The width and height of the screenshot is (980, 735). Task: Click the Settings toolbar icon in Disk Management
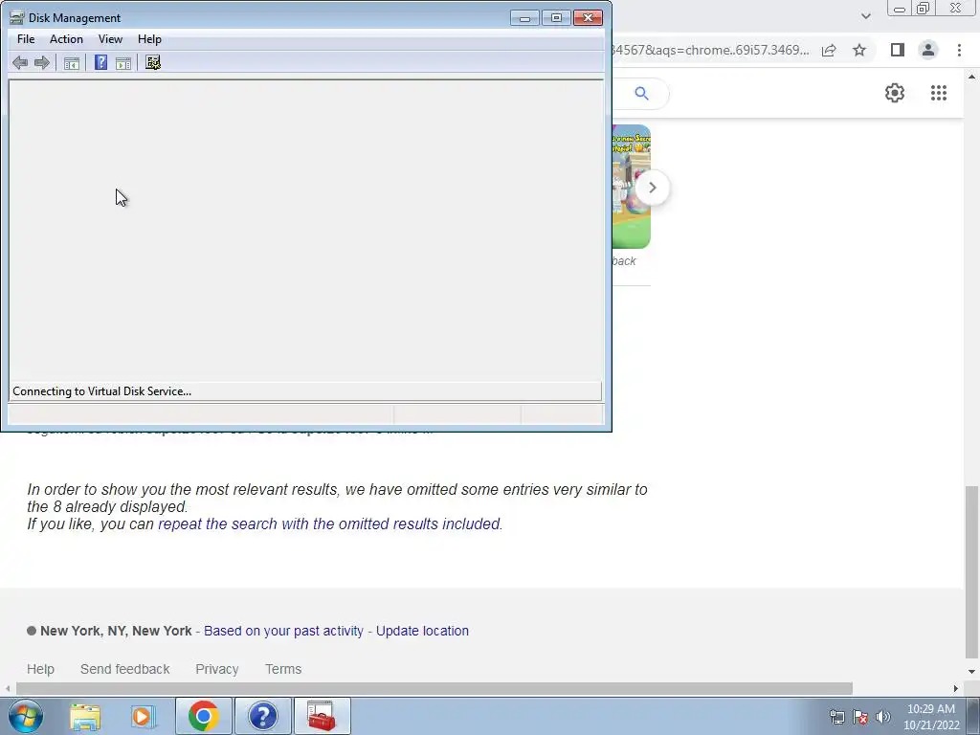point(153,62)
